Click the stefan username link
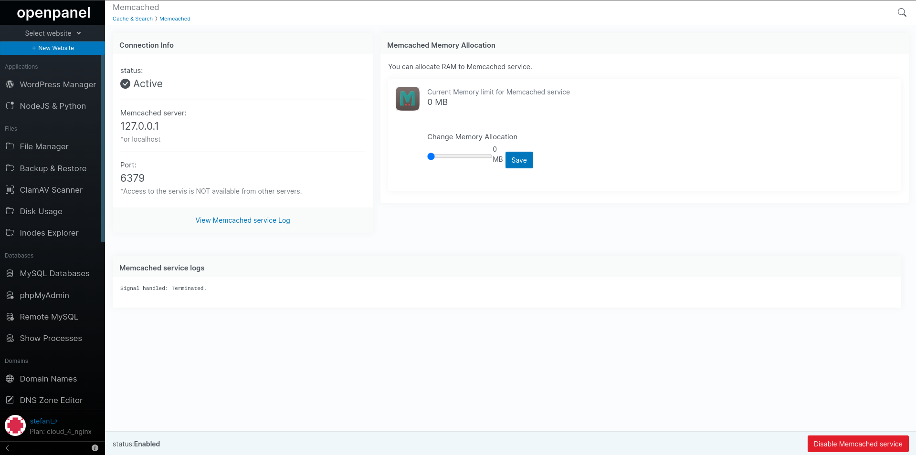 [x=40, y=421]
